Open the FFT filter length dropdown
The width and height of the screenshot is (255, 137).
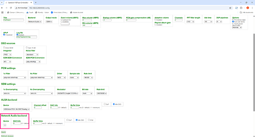190,22
